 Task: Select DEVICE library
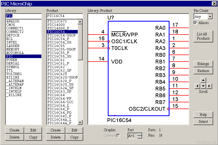pyautogui.click(x=24, y=35)
